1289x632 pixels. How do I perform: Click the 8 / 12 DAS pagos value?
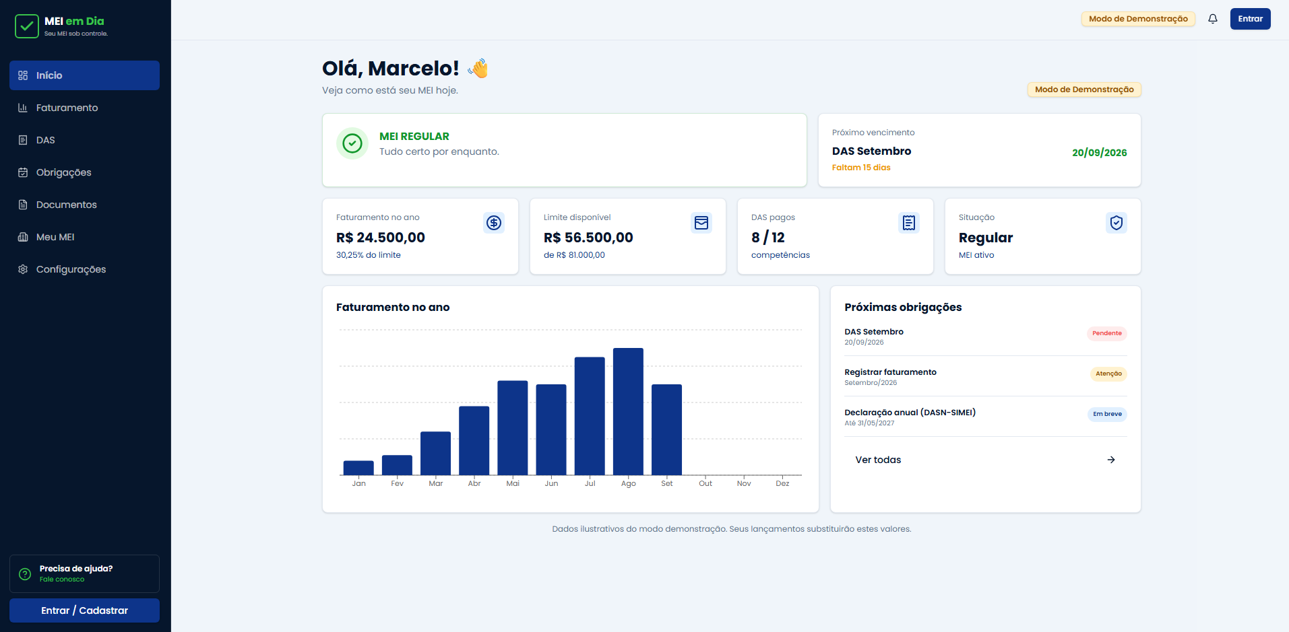click(x=768, y=238)
